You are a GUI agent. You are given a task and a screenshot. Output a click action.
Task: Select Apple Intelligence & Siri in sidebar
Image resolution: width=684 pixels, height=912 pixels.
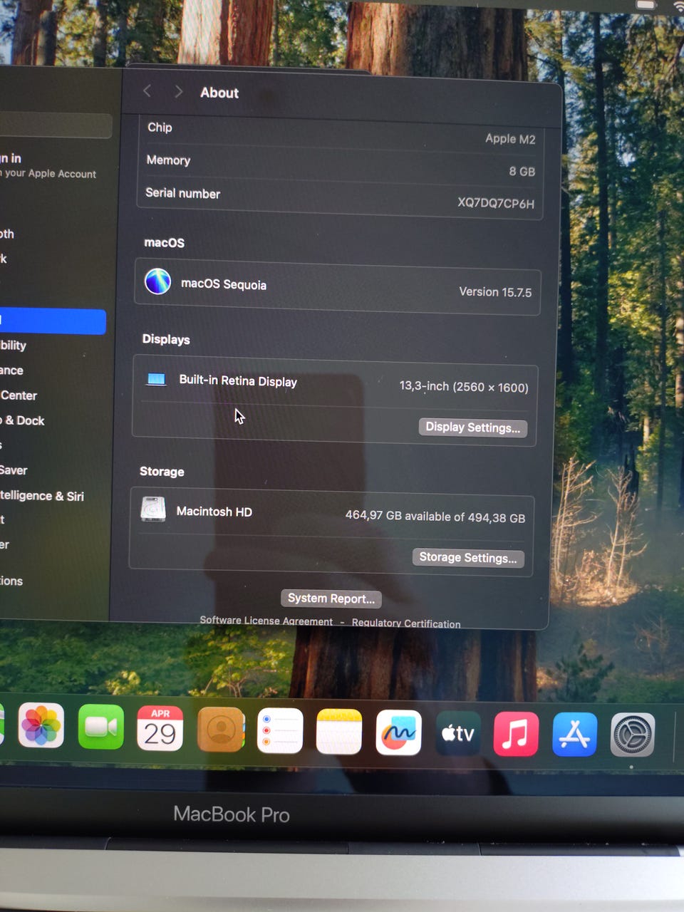point(41,496)
